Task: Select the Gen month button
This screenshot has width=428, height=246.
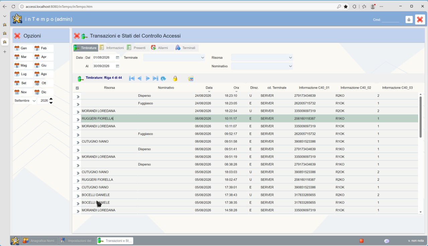Action: coord(23,48)
